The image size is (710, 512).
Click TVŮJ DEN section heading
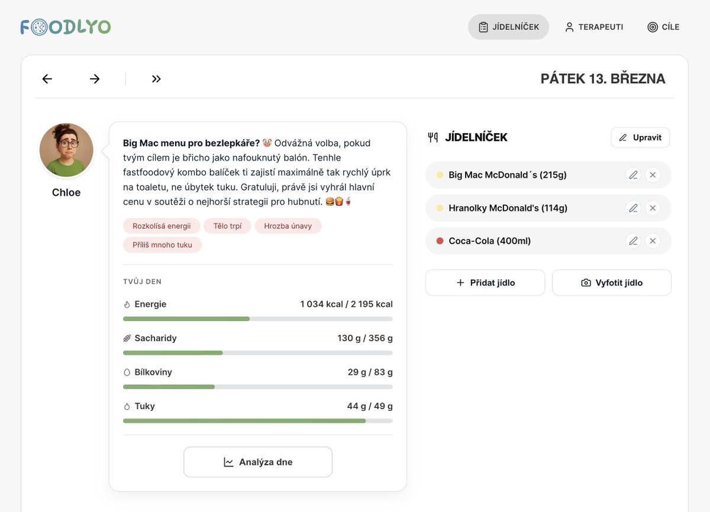(x=142, y=282)
